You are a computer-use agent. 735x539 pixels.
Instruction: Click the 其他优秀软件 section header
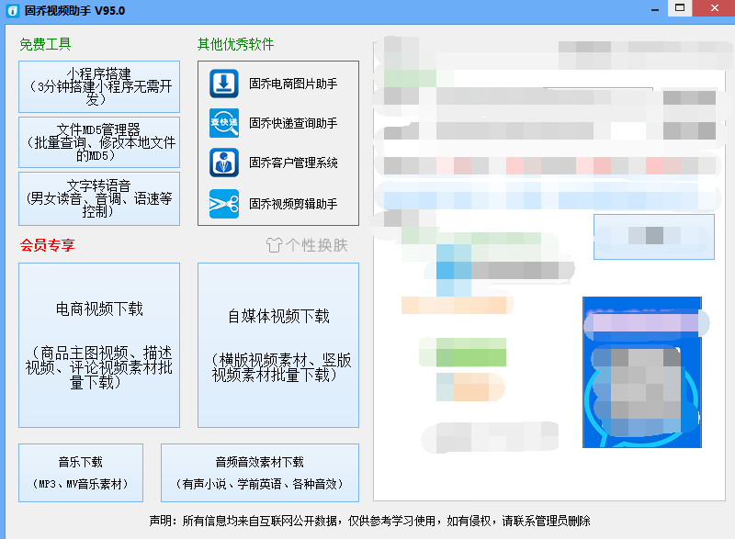(235, 43)
